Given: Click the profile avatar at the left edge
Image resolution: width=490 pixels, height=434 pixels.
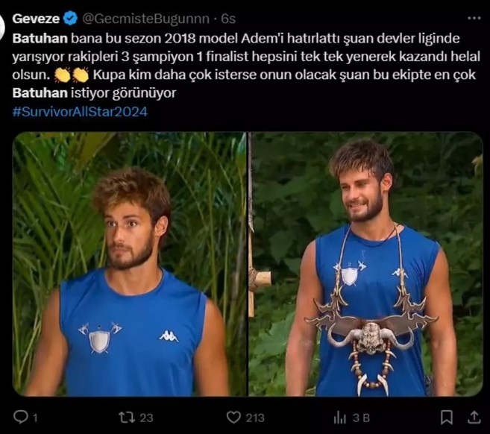Looking at the screenshot, I should pos(2,28).
